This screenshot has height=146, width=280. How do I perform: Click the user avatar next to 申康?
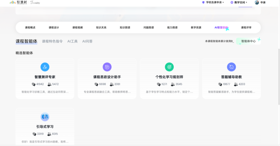(257, 3)
